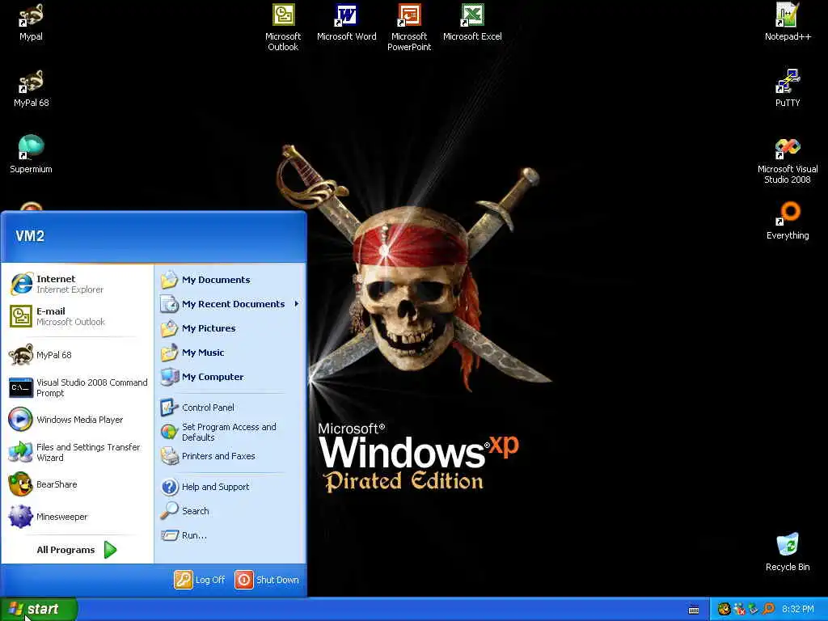828x621 pixels.
Task: Click the VM2 user name header
Action: coord(30,236)
